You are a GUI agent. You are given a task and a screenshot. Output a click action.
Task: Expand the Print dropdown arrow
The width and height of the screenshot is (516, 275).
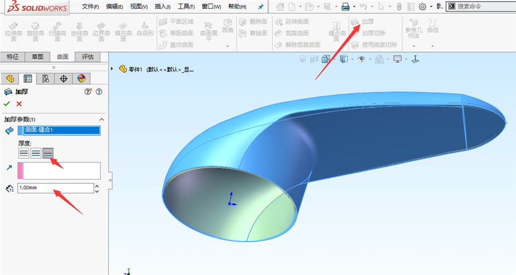[354, 6]
